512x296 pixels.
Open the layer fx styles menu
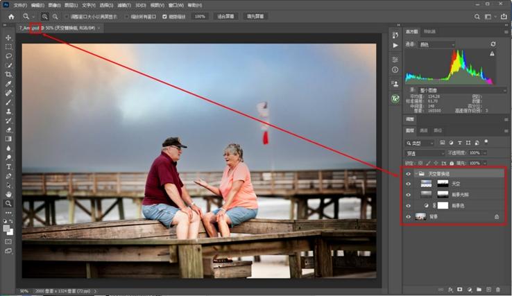click(450, 288)
